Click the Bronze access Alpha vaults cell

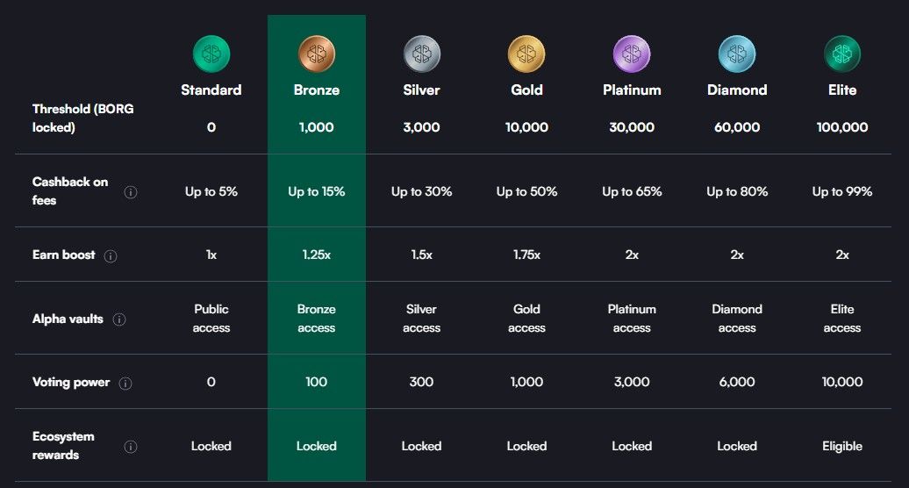click(316, 319)
